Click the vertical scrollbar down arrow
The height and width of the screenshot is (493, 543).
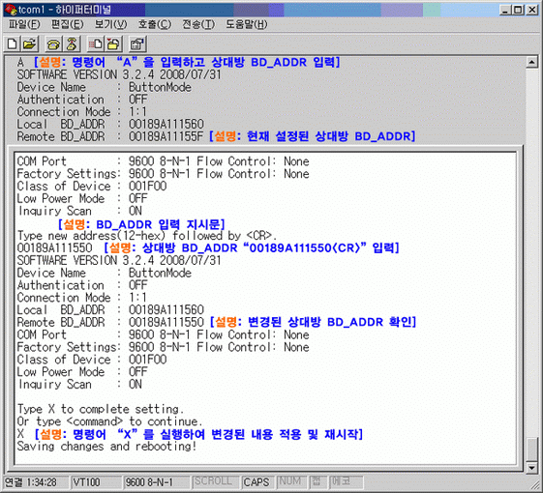[x=531, y=468]
